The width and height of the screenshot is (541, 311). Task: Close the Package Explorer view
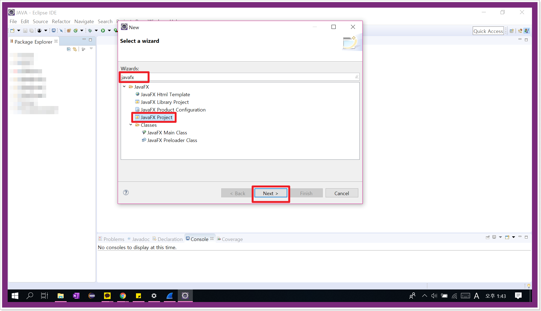point(56,41)
